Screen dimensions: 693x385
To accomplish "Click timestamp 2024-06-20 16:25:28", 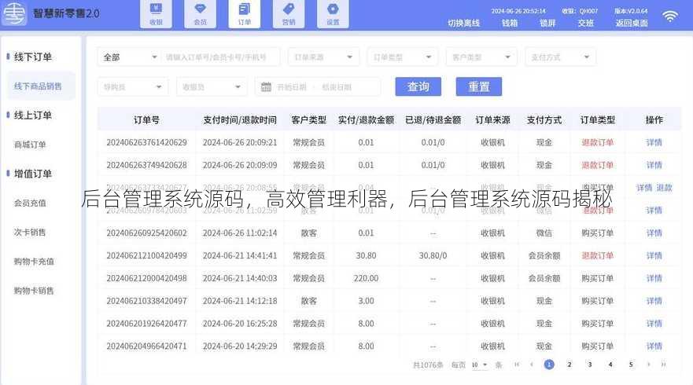I will point(240,323).
